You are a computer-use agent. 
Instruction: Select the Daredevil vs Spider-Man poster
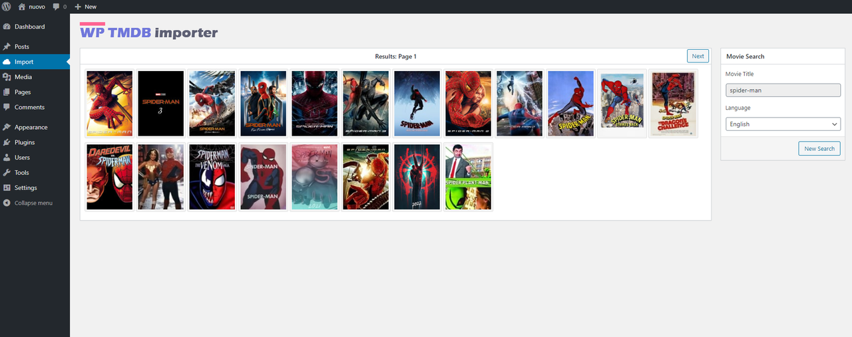coord(110,177)
